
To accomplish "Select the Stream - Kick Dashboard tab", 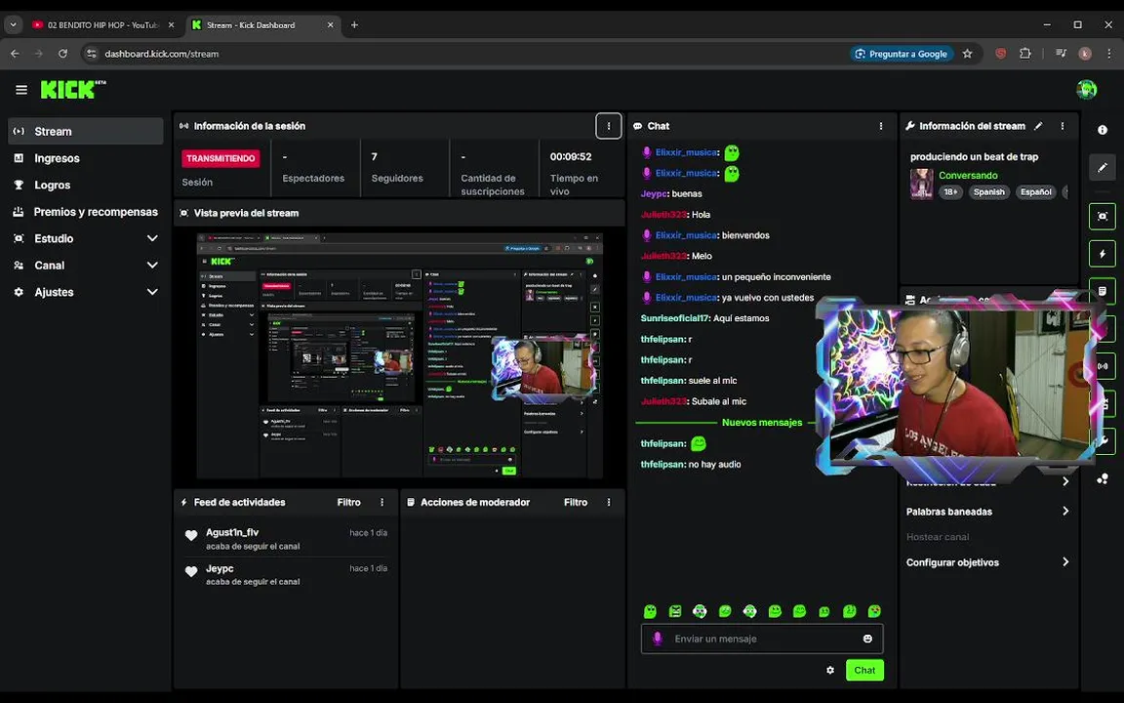I will 262,24.
